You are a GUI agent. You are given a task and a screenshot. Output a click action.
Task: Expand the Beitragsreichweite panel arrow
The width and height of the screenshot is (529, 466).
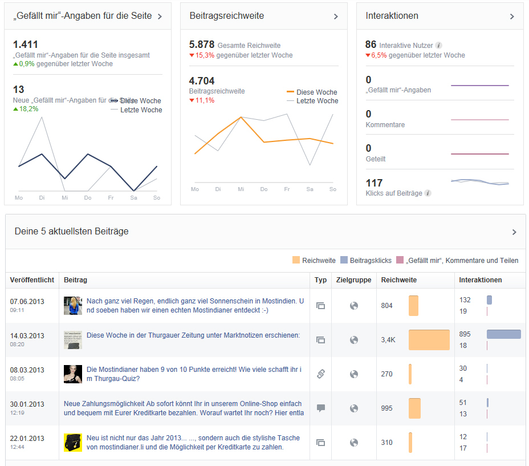point(336,17)
